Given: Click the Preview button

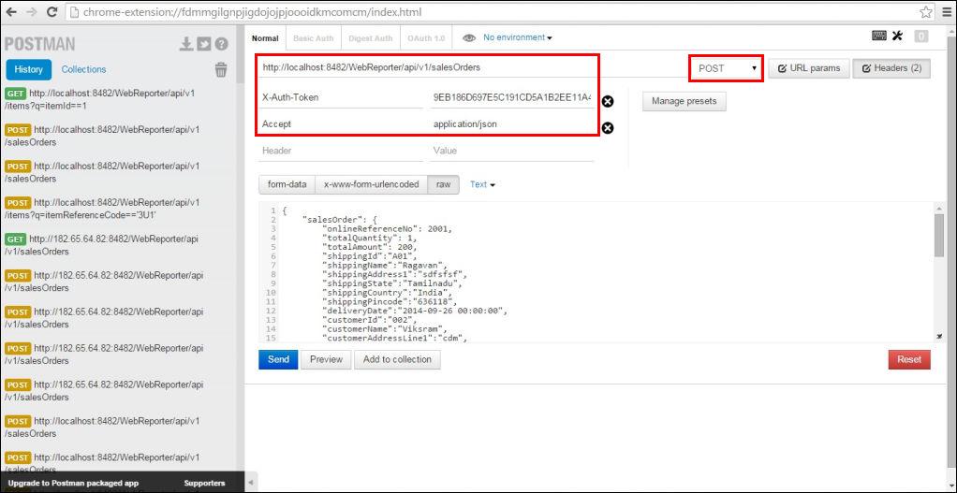Looking at the screenshot, I should [x=326, y=359].
